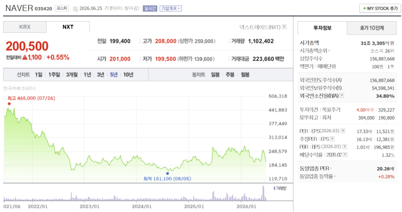Select the 1년 chart period

(87, 74)
